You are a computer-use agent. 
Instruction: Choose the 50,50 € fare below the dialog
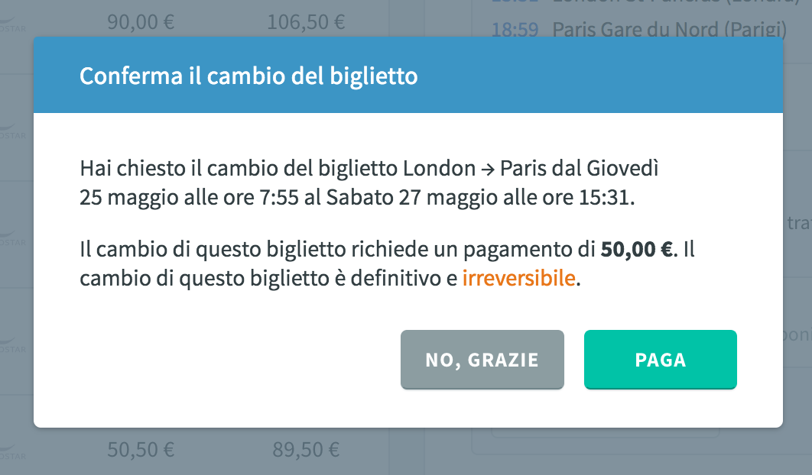point(141,449)
